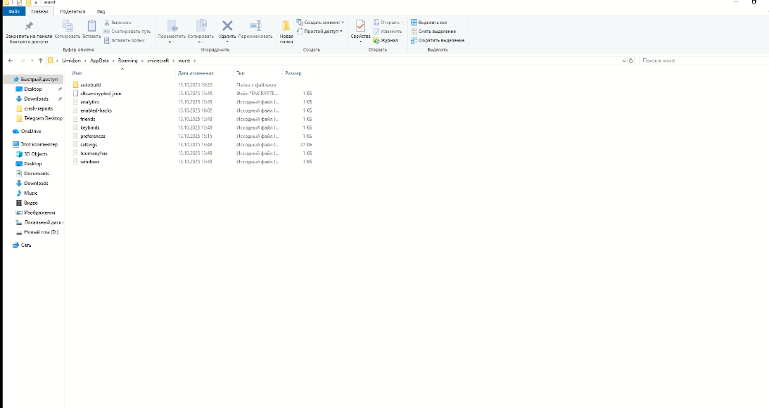Switch to the Вид ribbon tab
The height and width of the screenshot is (408, 769).
point(101,11)
